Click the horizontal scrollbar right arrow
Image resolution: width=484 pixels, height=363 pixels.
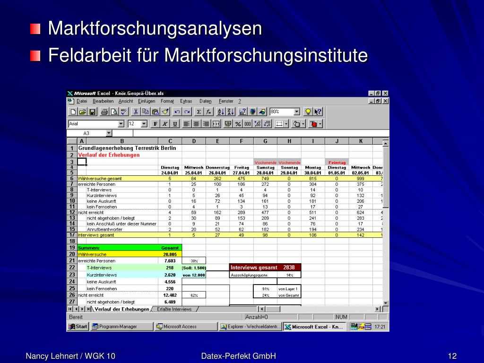click(x=377, y=309)
